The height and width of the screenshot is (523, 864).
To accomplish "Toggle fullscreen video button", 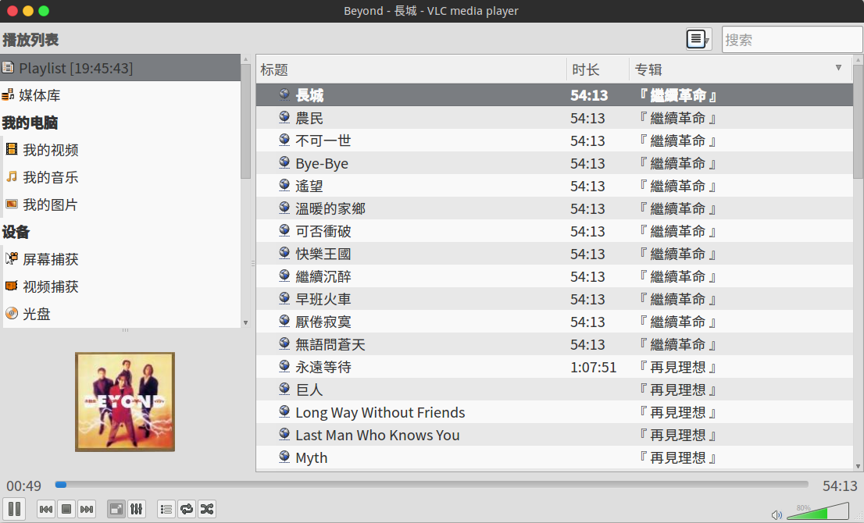I will pyautogui.click(x=116, y=509).
